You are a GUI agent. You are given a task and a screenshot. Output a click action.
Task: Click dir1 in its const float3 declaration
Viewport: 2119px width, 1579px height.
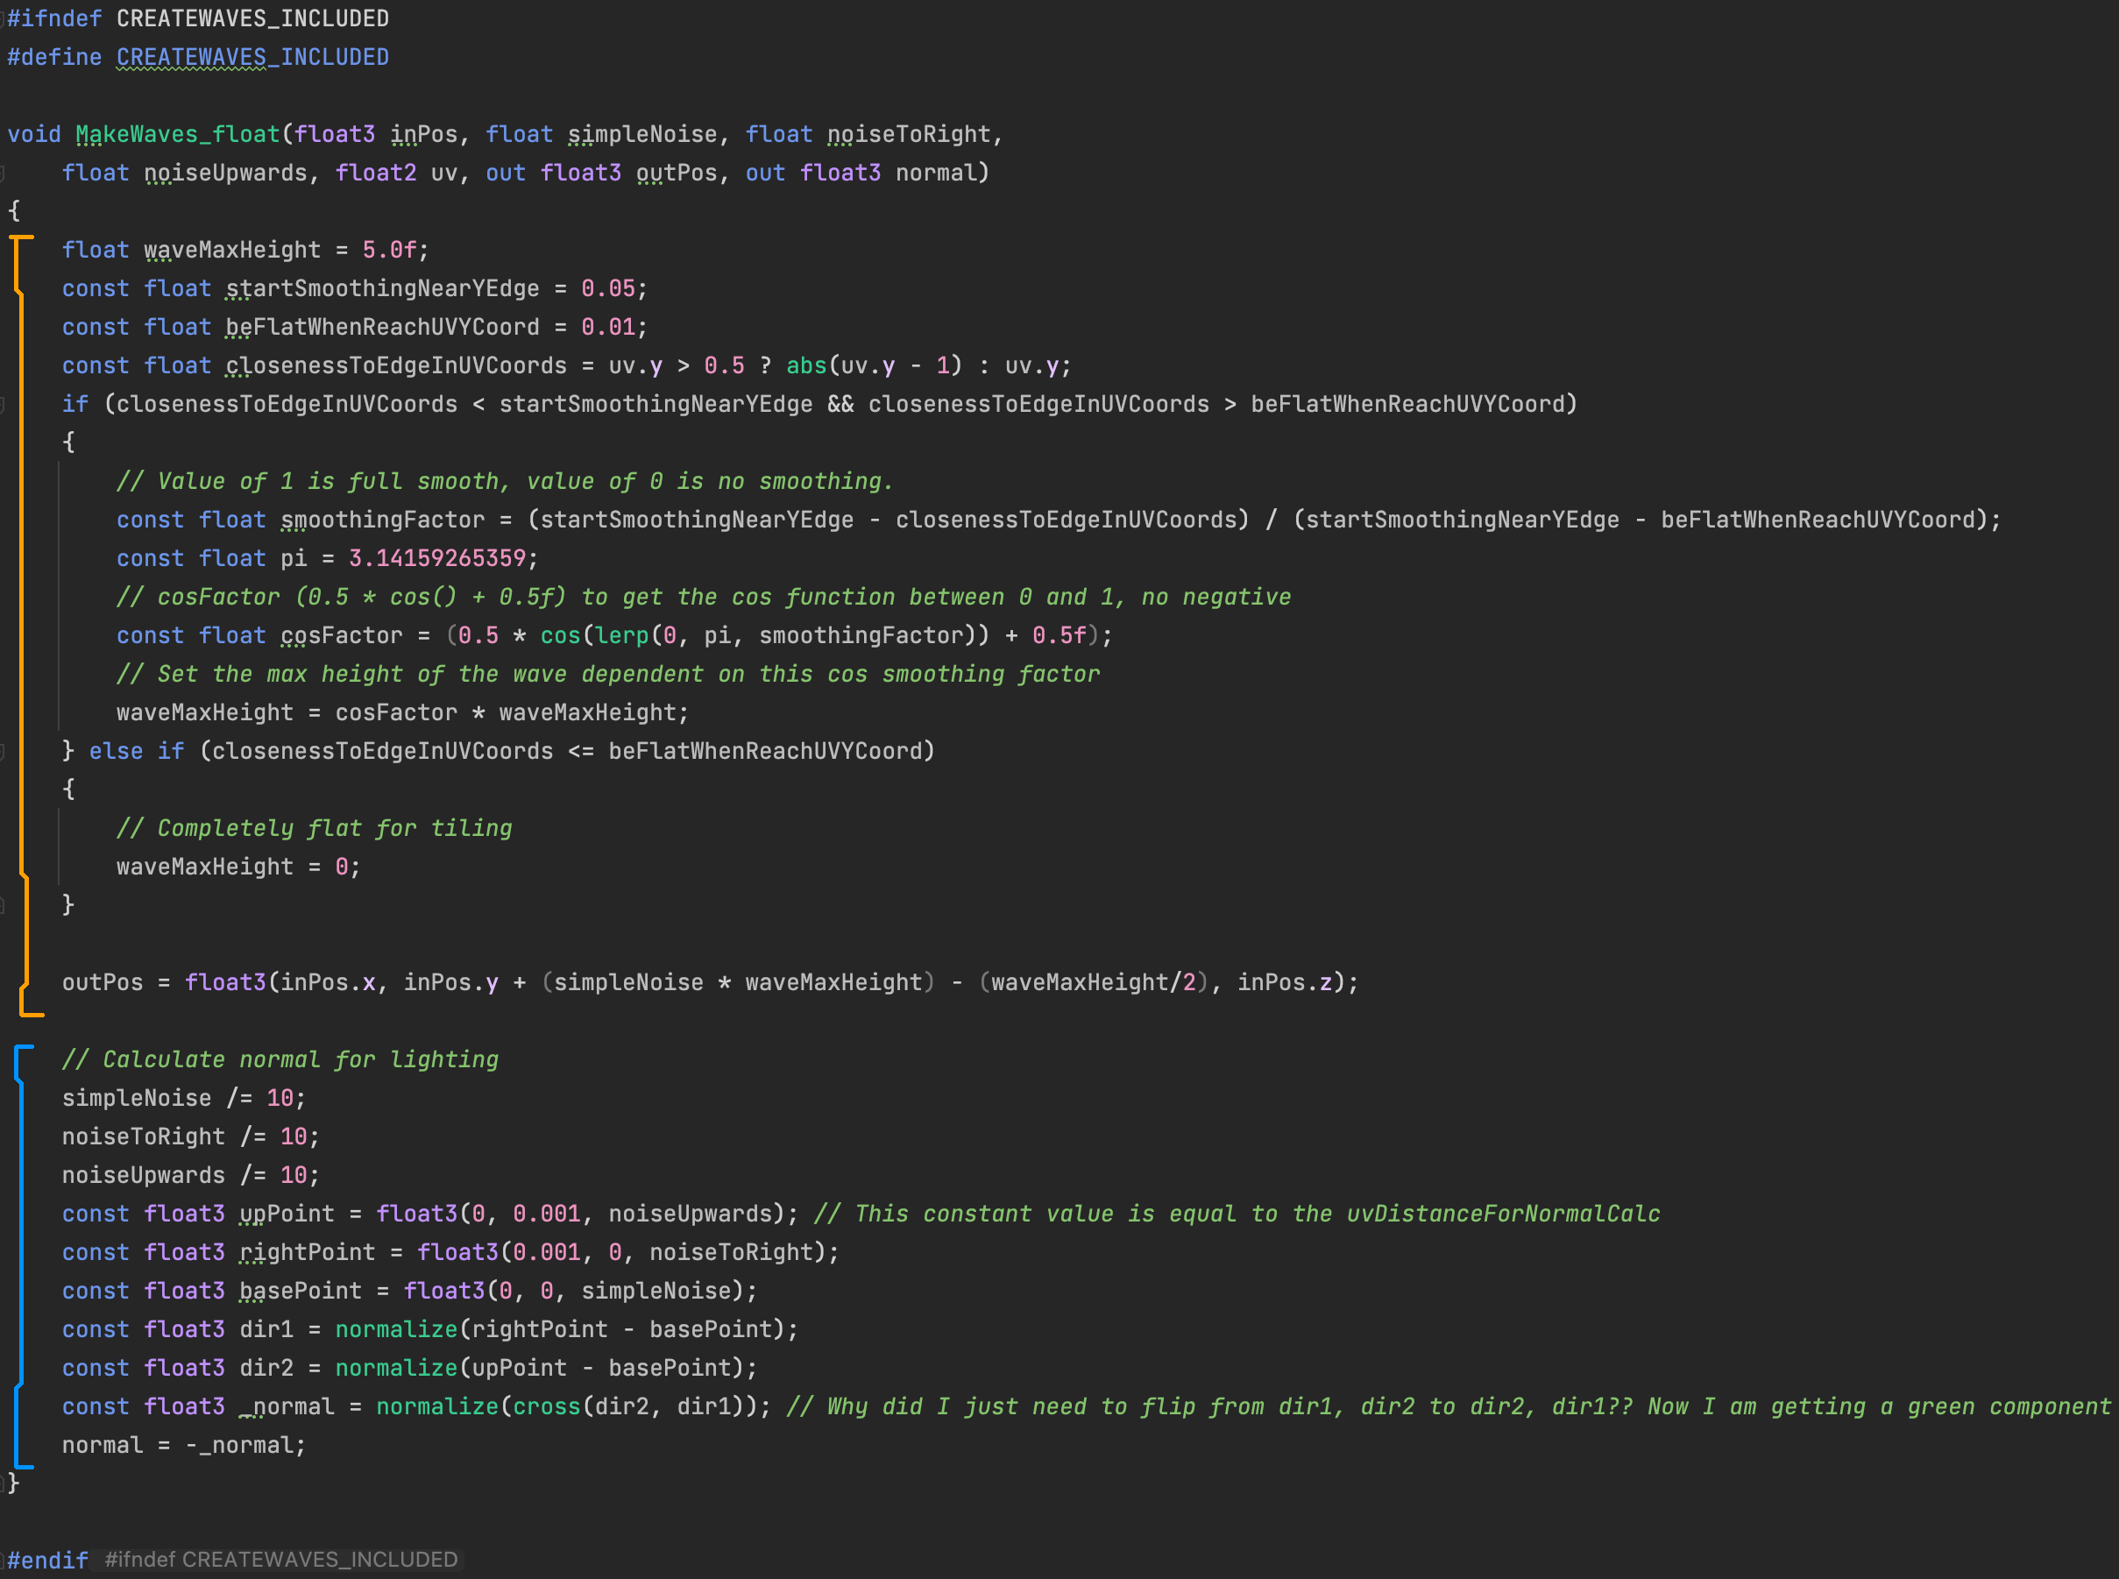[x=266, y=1329]
